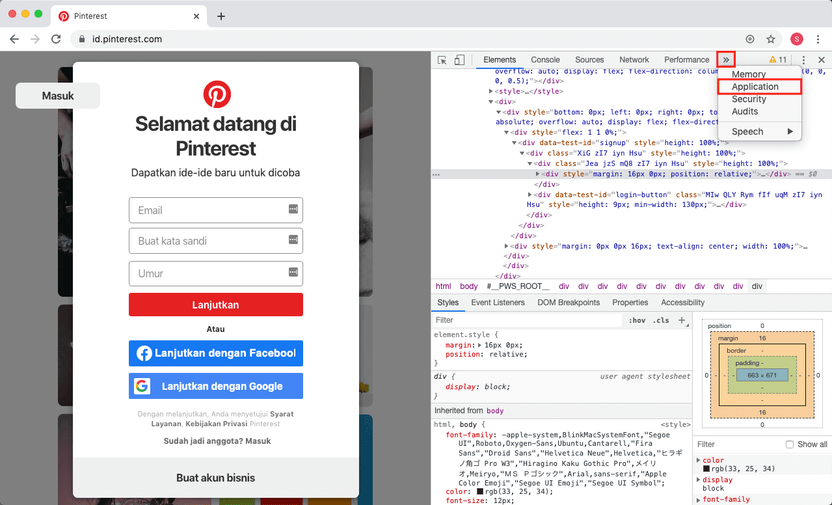
Task: Click the color swatch for rgb(33, 25, 34) in styles
Action: pyautogui.click(x=480, y=491)
